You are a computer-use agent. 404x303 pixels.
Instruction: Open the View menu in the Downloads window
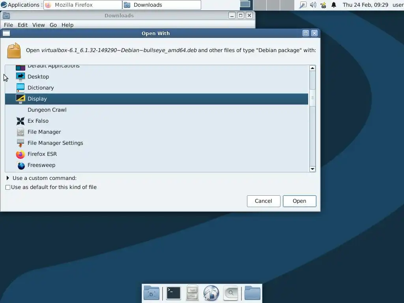(38, 25)
